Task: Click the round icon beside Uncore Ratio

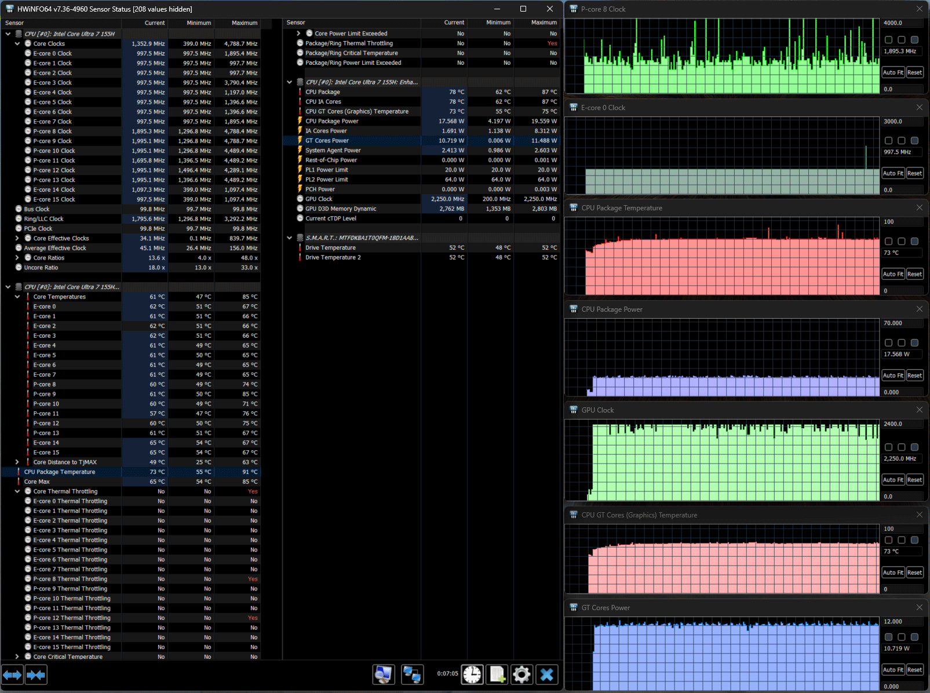Action: click(19, 268)
